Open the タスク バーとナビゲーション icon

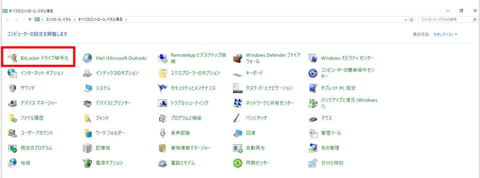tap(238, 88)
